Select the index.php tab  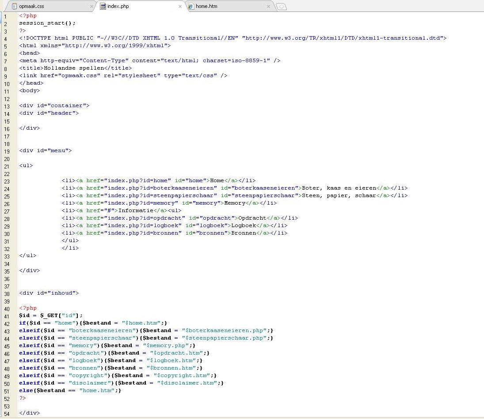coord(118,7)
